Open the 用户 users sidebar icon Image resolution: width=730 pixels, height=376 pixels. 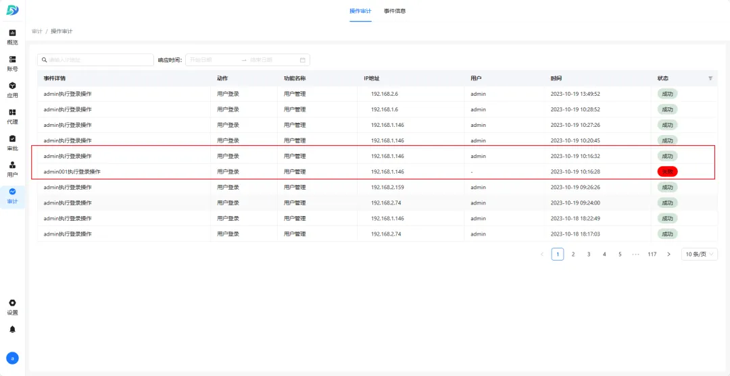tap(13, 169)
